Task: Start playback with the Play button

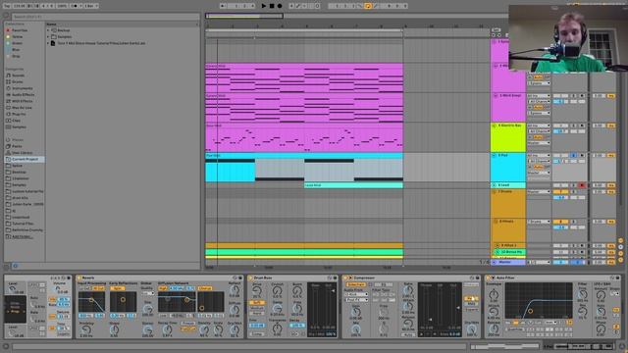Action: (x=264, y=6)
